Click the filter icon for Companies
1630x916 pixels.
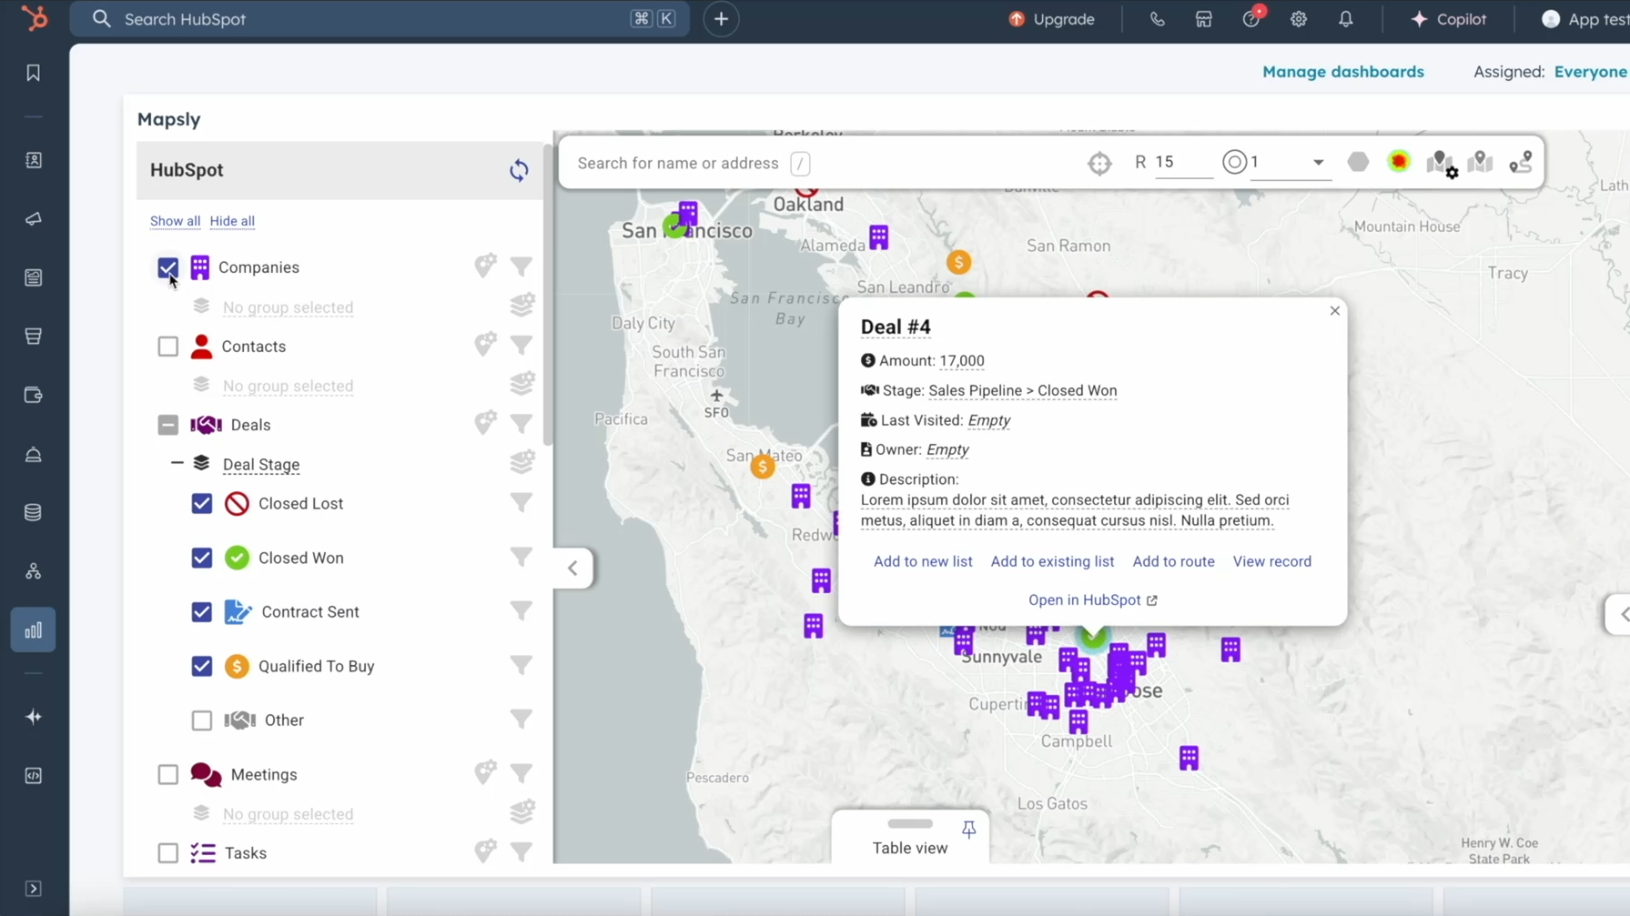(521, 267)
